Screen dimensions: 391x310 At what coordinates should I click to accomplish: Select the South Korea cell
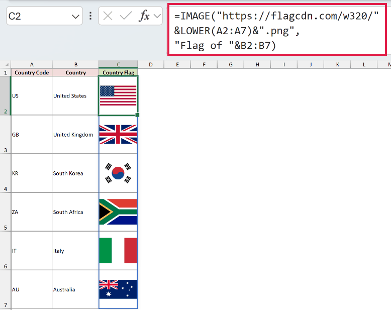tap(75, 173)
